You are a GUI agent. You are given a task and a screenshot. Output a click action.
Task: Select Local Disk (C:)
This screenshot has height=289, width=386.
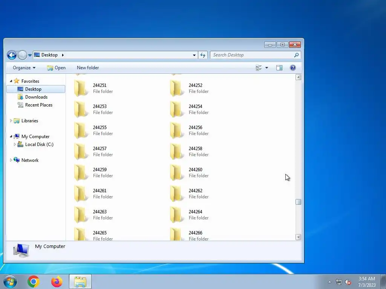pyautogui.click(x=39, y=144)
